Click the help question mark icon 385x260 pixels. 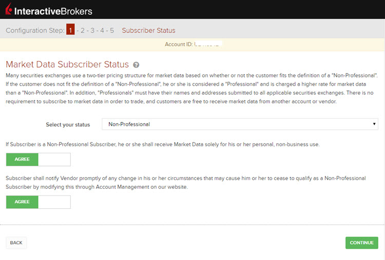coord(136,65)
